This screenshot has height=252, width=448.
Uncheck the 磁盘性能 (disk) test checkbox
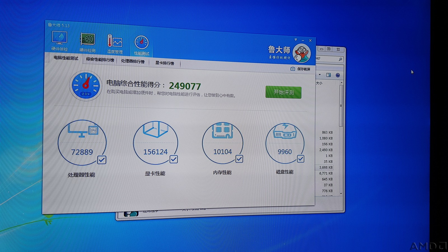pos(300,159)
